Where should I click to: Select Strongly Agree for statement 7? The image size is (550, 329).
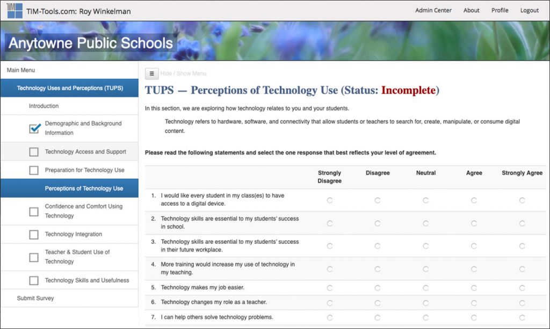pyautogui.click(x=522, y=317)
